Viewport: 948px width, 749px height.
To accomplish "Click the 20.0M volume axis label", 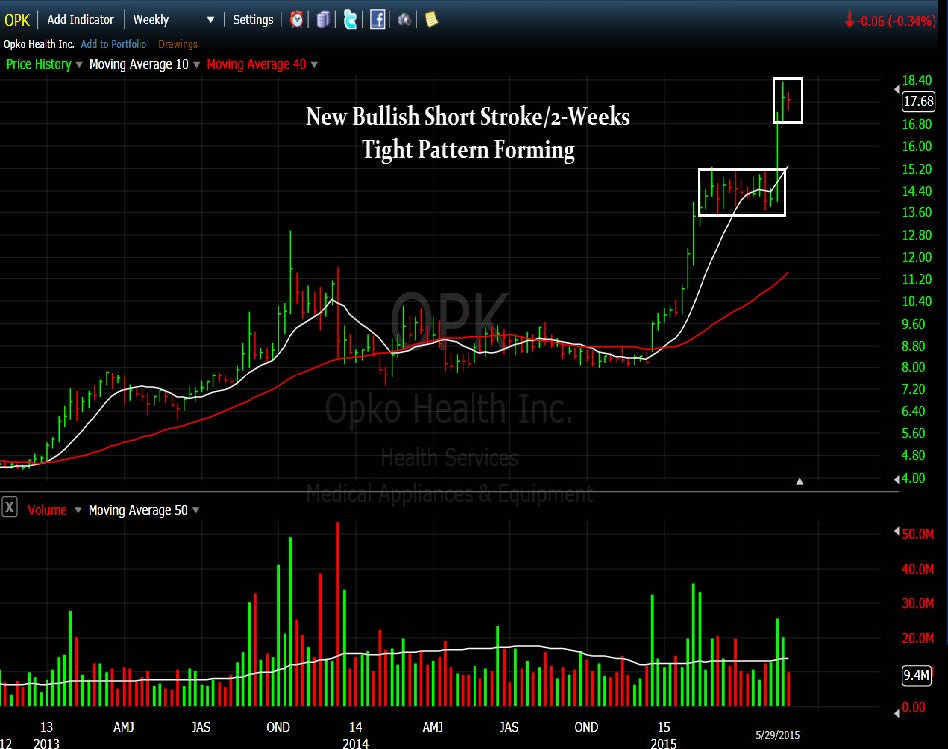I will click(918, 638).
